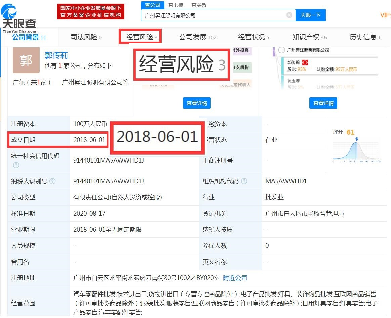Viewport: 391px width, 318px height.
Task: Click the 国家中小企业发展基金 certification badge
Action: point(91,11)
